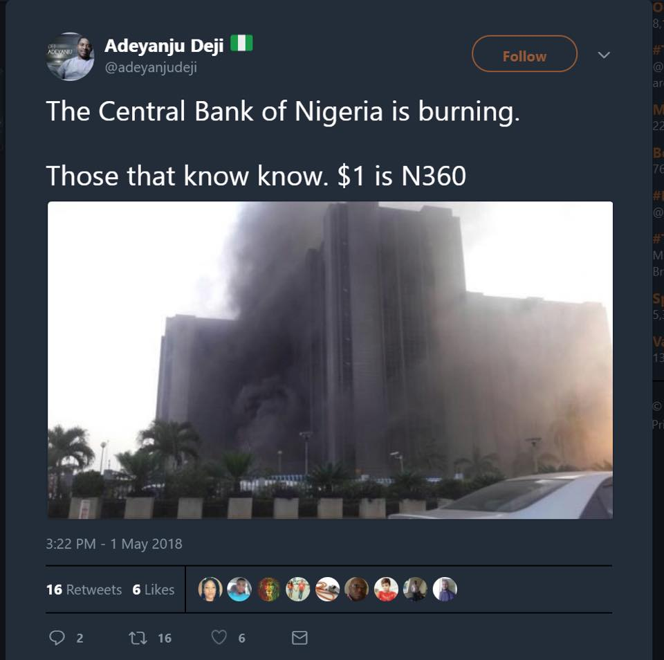
Task: Click the avatar of person in red top
Action: coord(386,589)
